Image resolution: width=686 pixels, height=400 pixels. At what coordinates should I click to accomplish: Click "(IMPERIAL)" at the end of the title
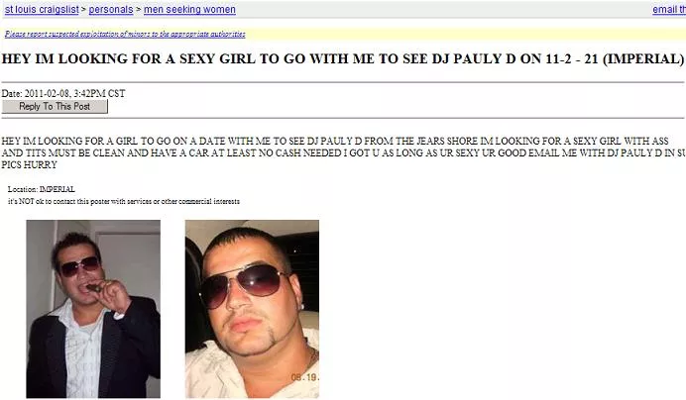pos(643,58)
